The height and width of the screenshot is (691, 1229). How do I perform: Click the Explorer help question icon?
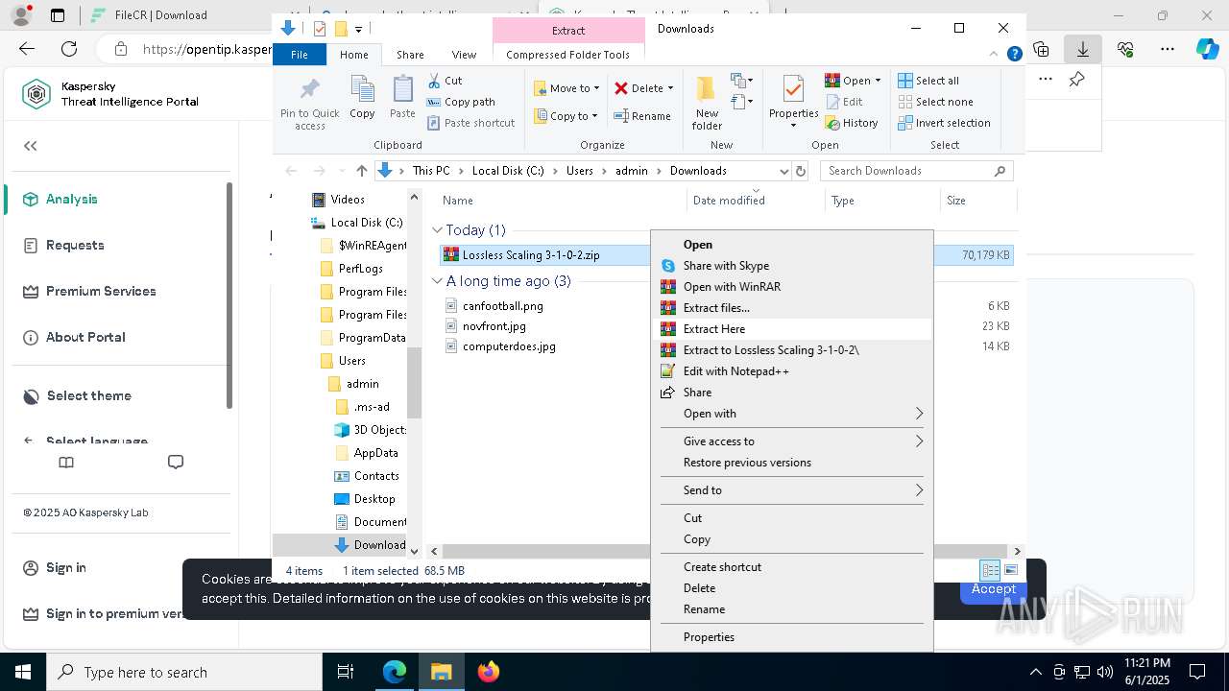1014,55
